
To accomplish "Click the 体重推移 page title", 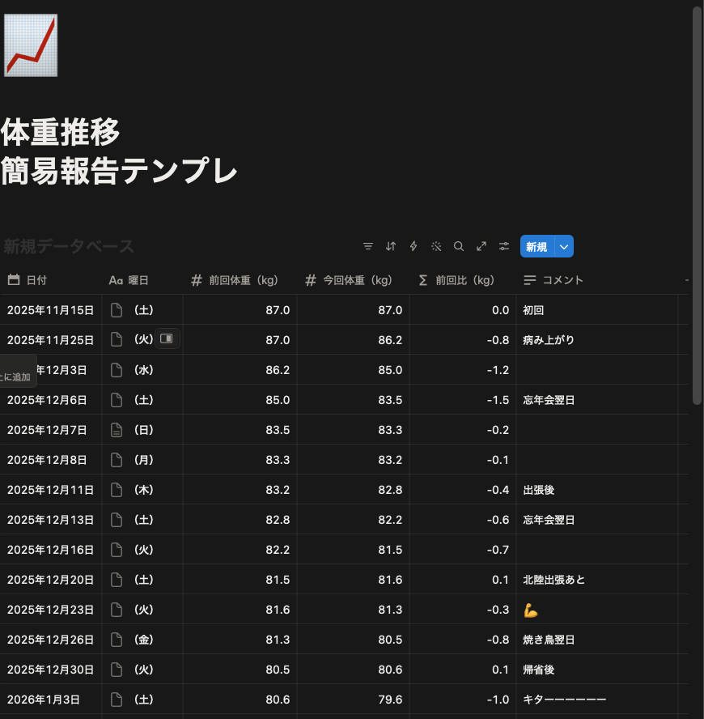I will pyautogui.click(x=61, y=132).
